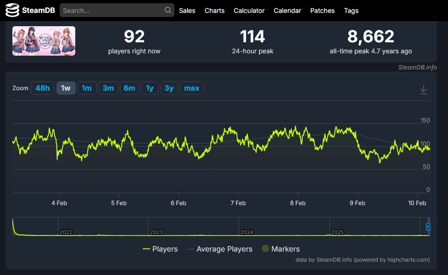Click the 4 Feb axis label
Viewport: 448px width, 275px height.
(59, 203)
